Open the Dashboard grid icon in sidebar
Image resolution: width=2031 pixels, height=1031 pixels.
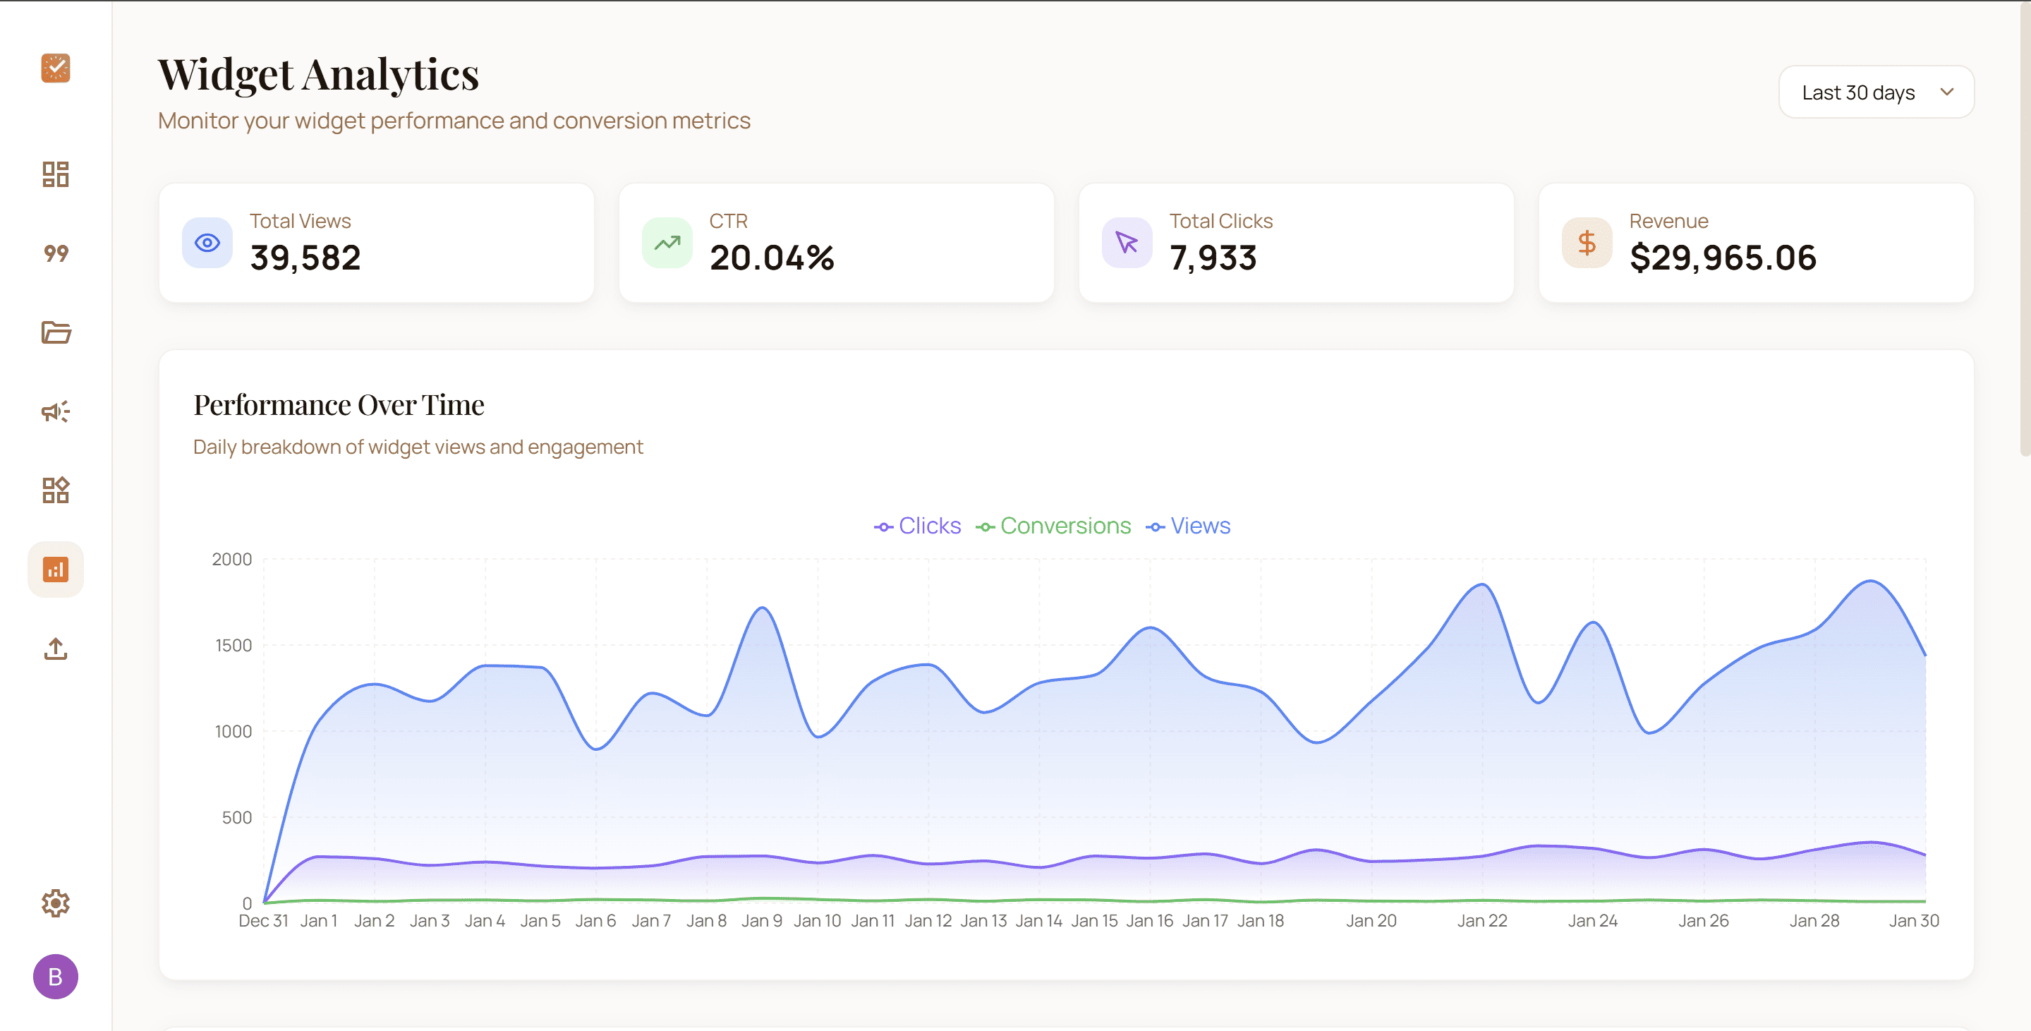click(x=55, y=174)
